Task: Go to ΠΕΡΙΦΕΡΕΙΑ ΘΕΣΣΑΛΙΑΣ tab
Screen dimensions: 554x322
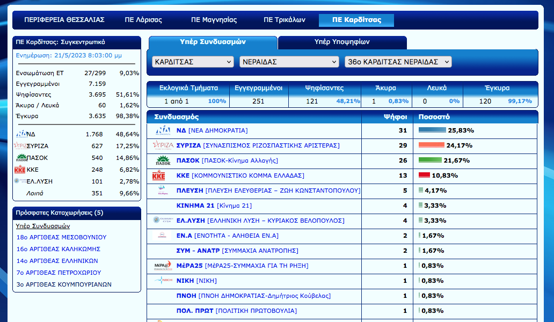Action: [x=64, y=20]
